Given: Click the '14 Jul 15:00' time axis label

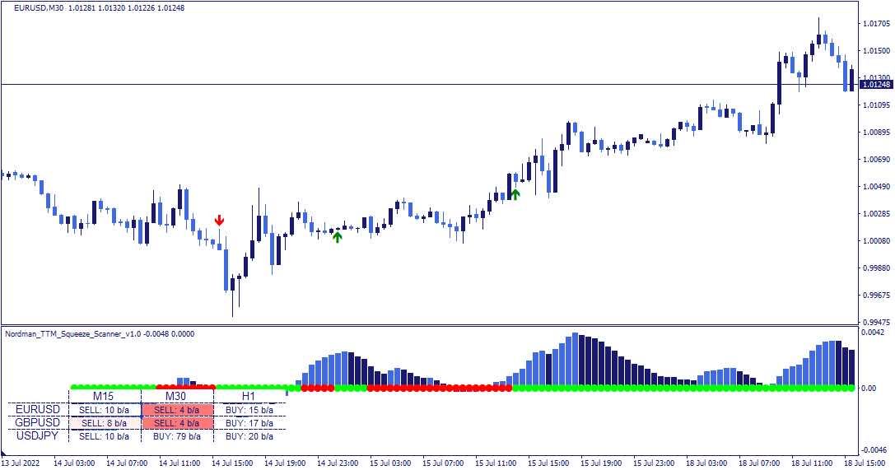Looking at the screenshot, I should click(232, 463).
